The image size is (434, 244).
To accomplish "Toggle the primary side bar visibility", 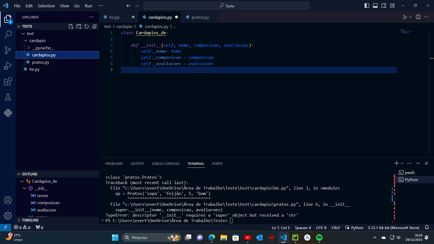I will (x=367, y=6).
